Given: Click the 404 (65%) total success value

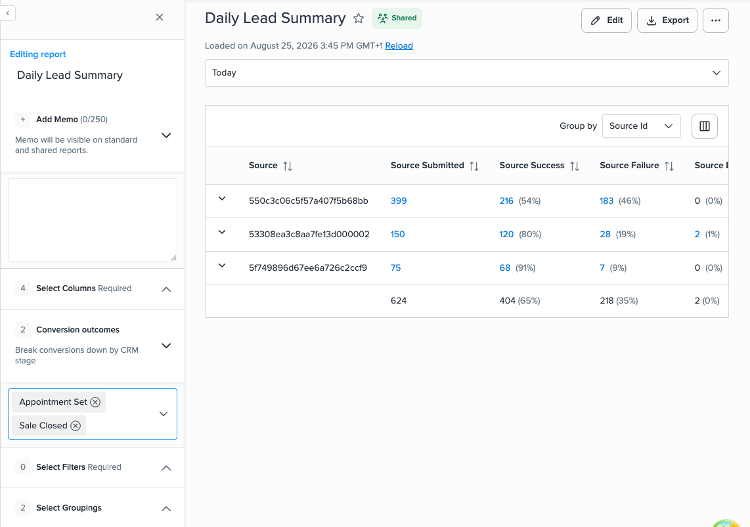Looking at the screenshot, I should (x=519, y=300).
